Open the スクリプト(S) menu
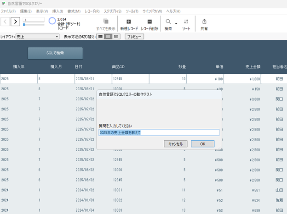 coord(113,11)
